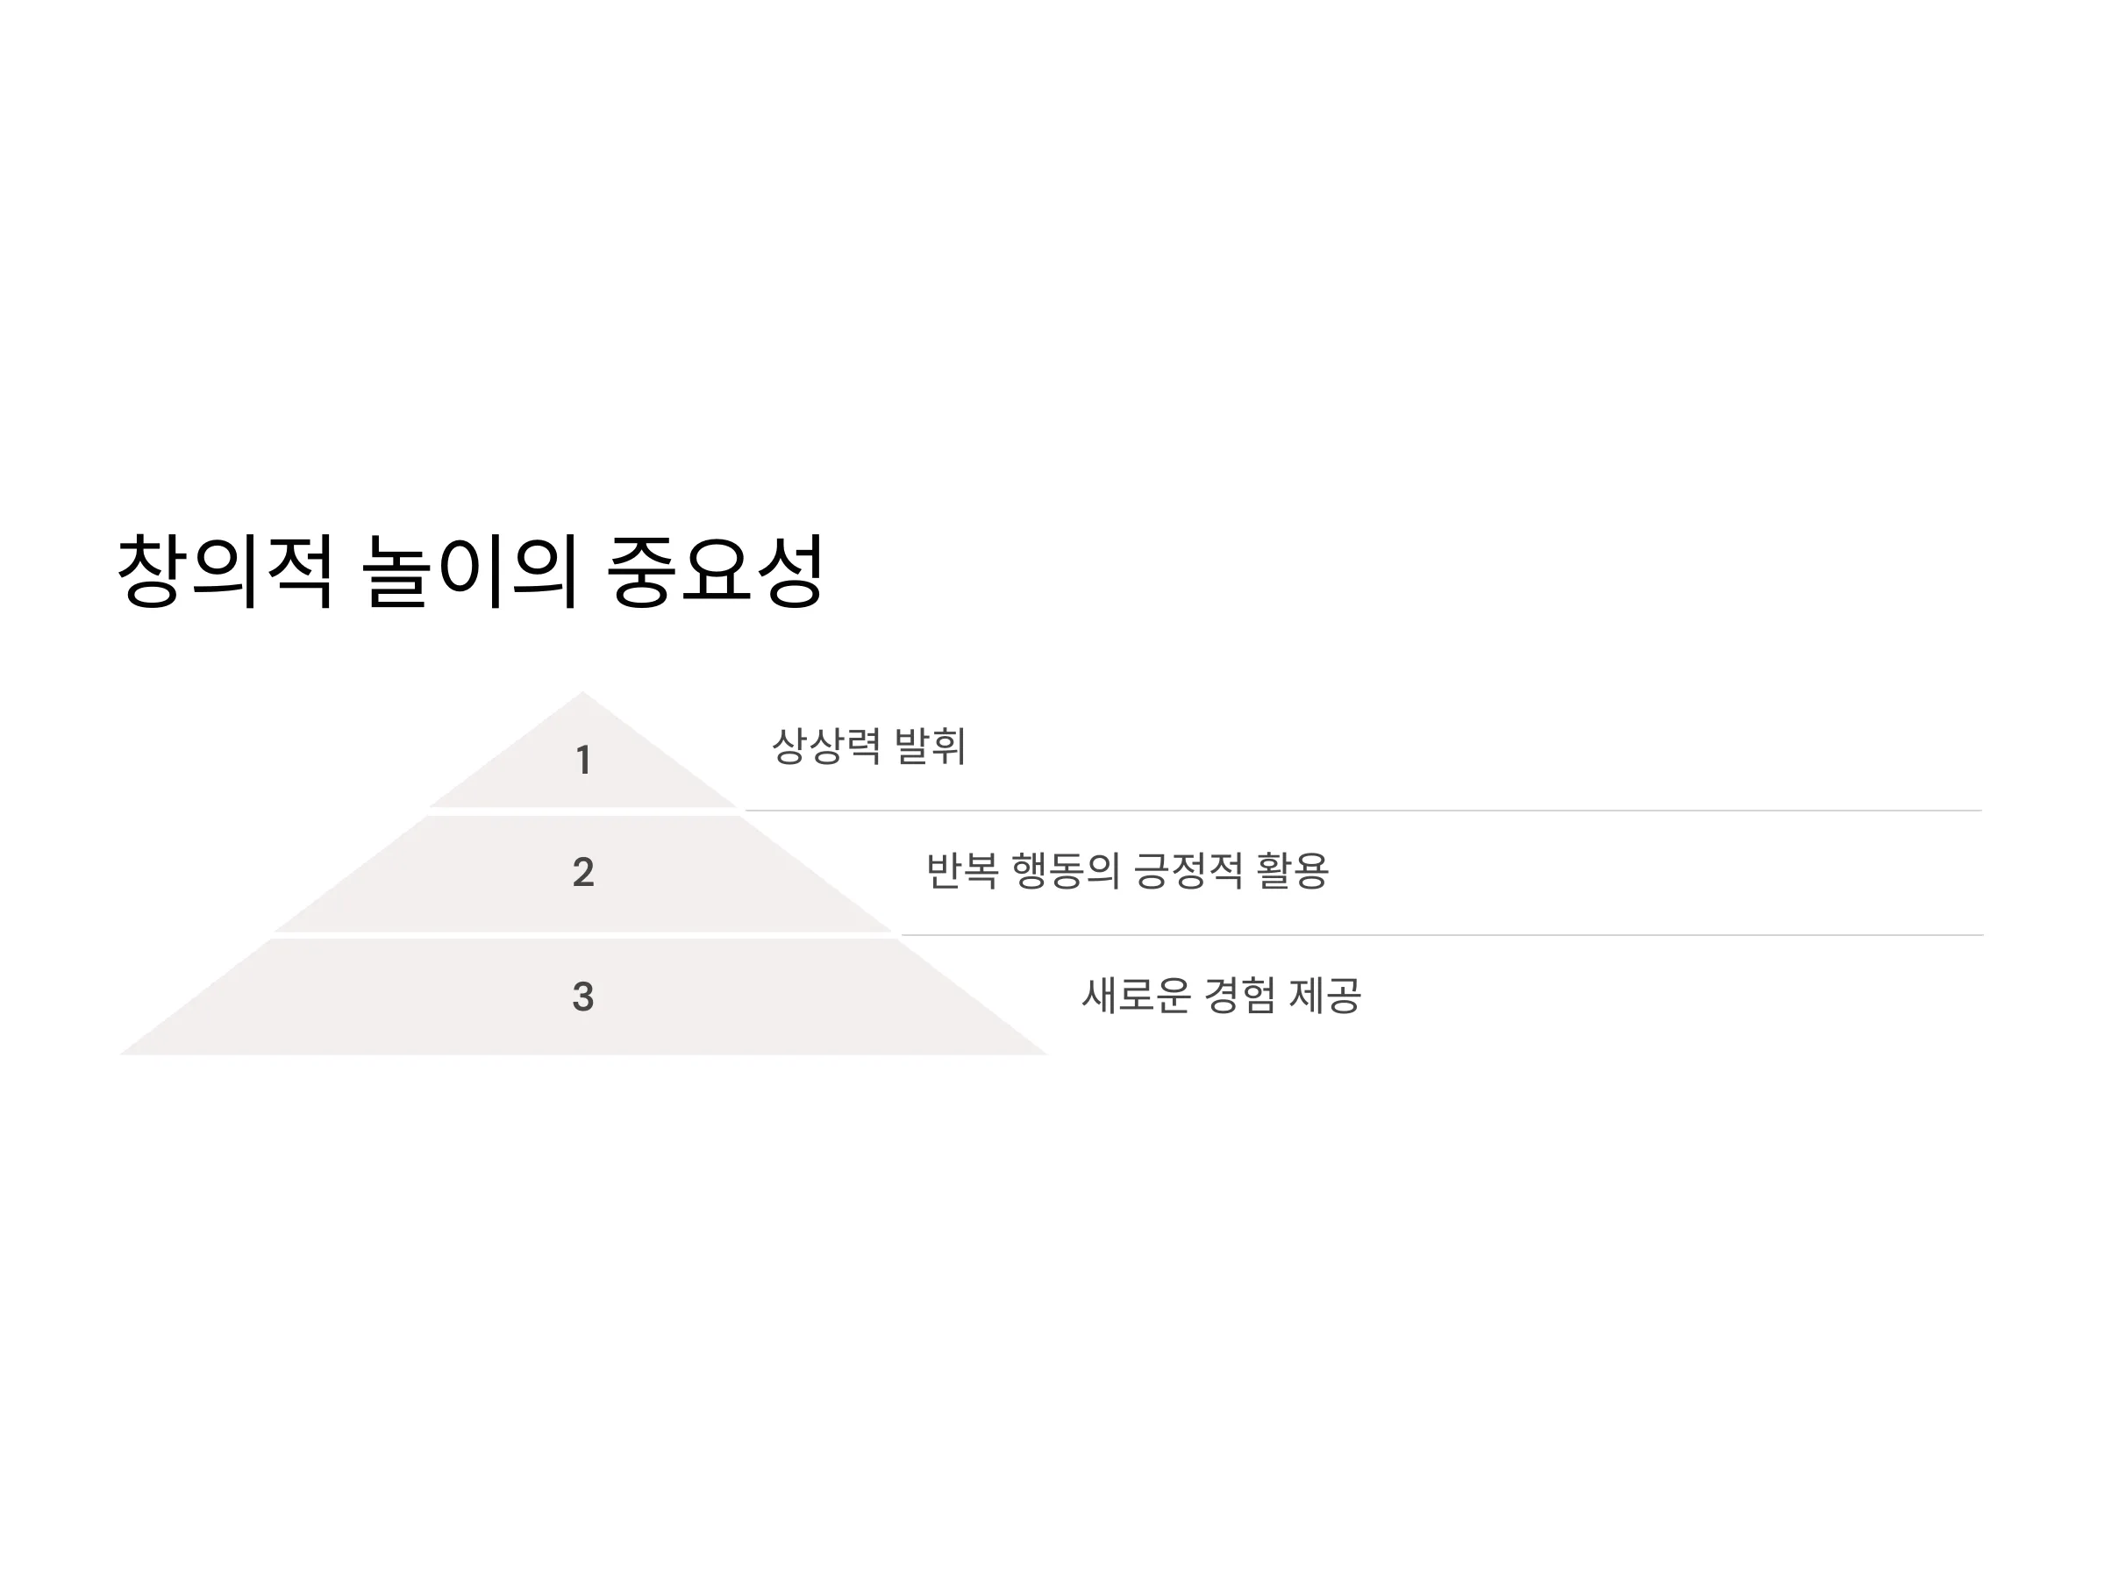Click the word 상상력 beside the top tier
This screenshot has height=1579, width=2105.
[826, 747]
